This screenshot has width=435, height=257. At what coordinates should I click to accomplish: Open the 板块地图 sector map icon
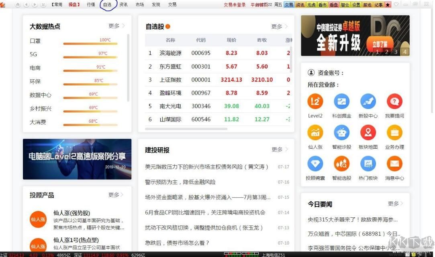[368, 133]
